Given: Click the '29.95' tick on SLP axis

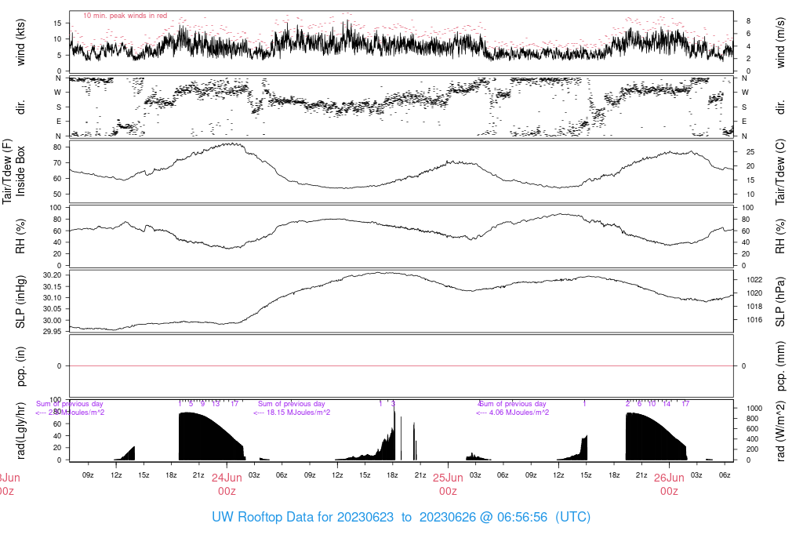Looking at the screenshot, I should coord(52,331).
